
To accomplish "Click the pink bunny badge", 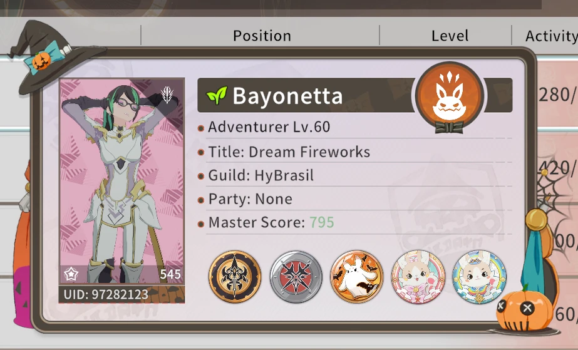I will coord(418,276).
